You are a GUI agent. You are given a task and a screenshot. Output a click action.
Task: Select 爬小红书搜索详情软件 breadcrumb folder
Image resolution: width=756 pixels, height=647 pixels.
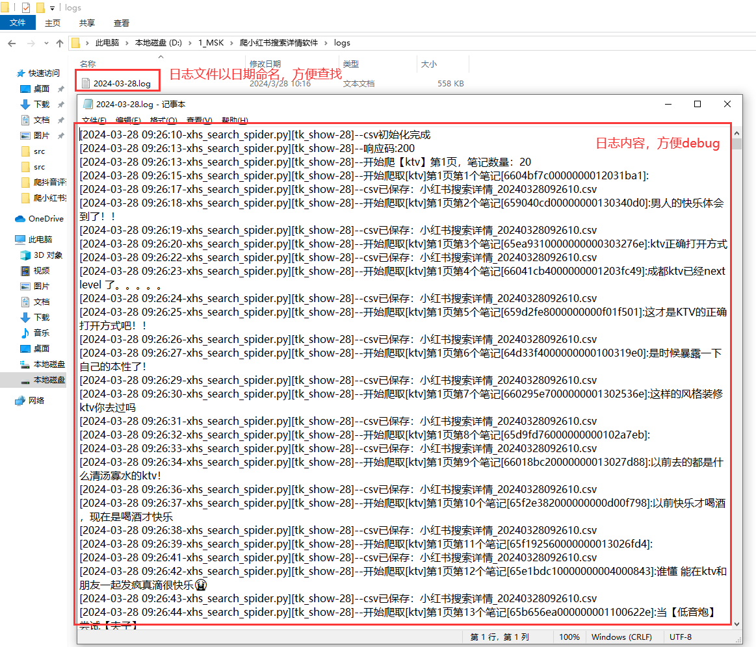coord(279,43)
